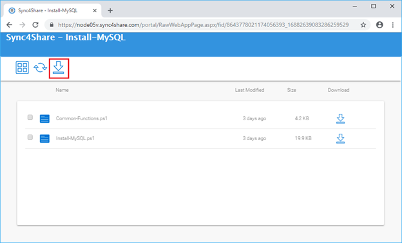Click the Download column header
Screen dimensions: 402x243
pyautogui.click(x=338, y=90)
